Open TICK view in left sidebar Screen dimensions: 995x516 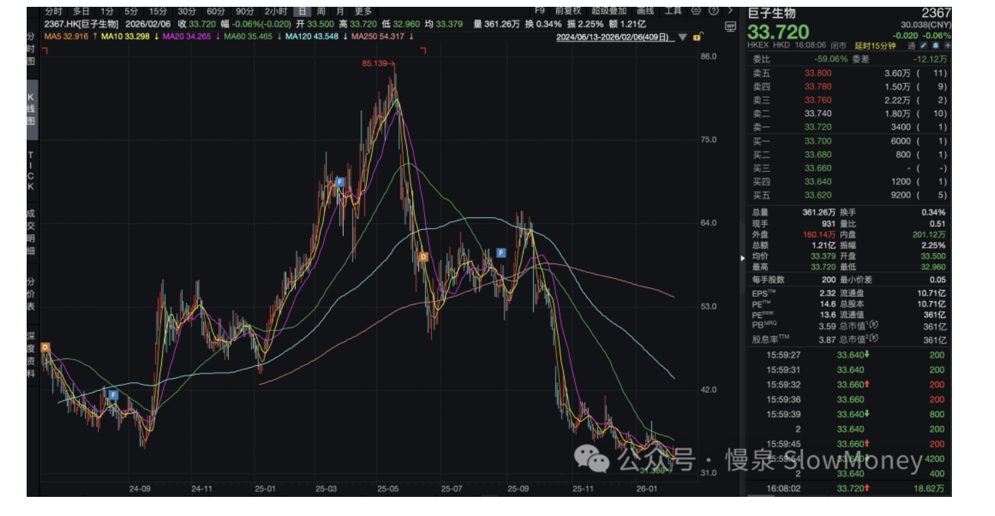click(x=31, y=171)
